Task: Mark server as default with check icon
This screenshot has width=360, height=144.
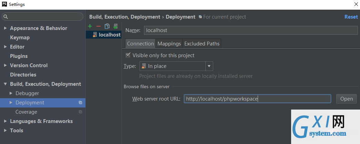Action: coord(115,26)
